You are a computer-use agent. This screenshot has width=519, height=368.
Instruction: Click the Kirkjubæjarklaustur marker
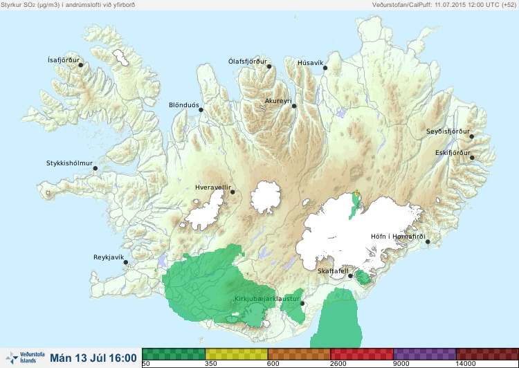pos(302,304)
